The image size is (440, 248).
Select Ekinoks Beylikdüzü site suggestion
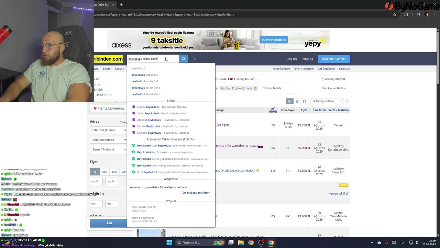tap(171, 133)
